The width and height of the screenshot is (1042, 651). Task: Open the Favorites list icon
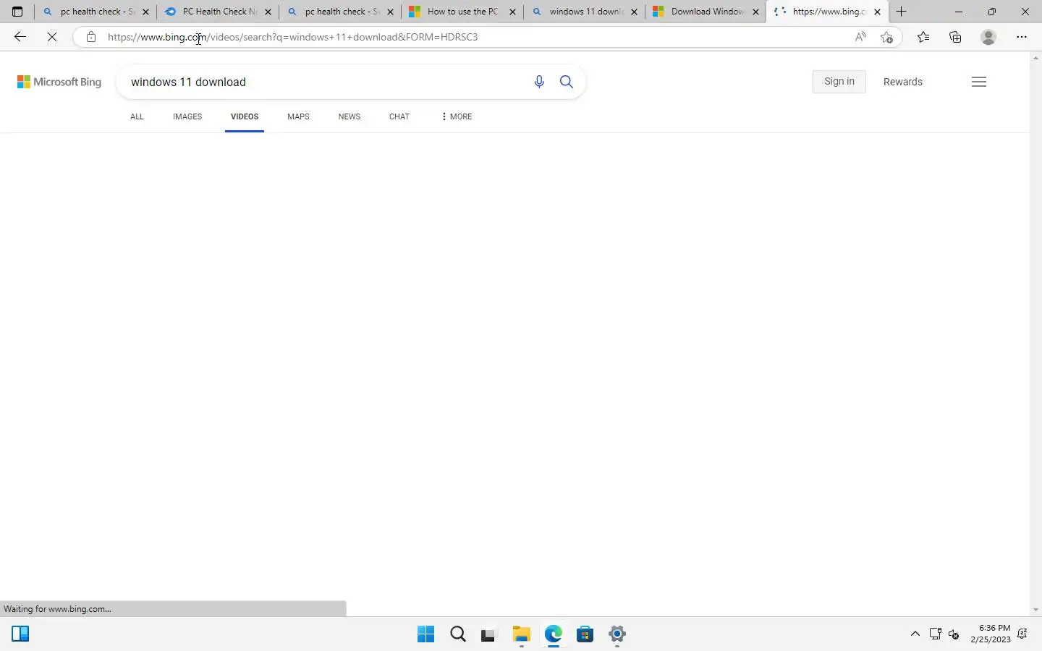[x=923, y=37]
